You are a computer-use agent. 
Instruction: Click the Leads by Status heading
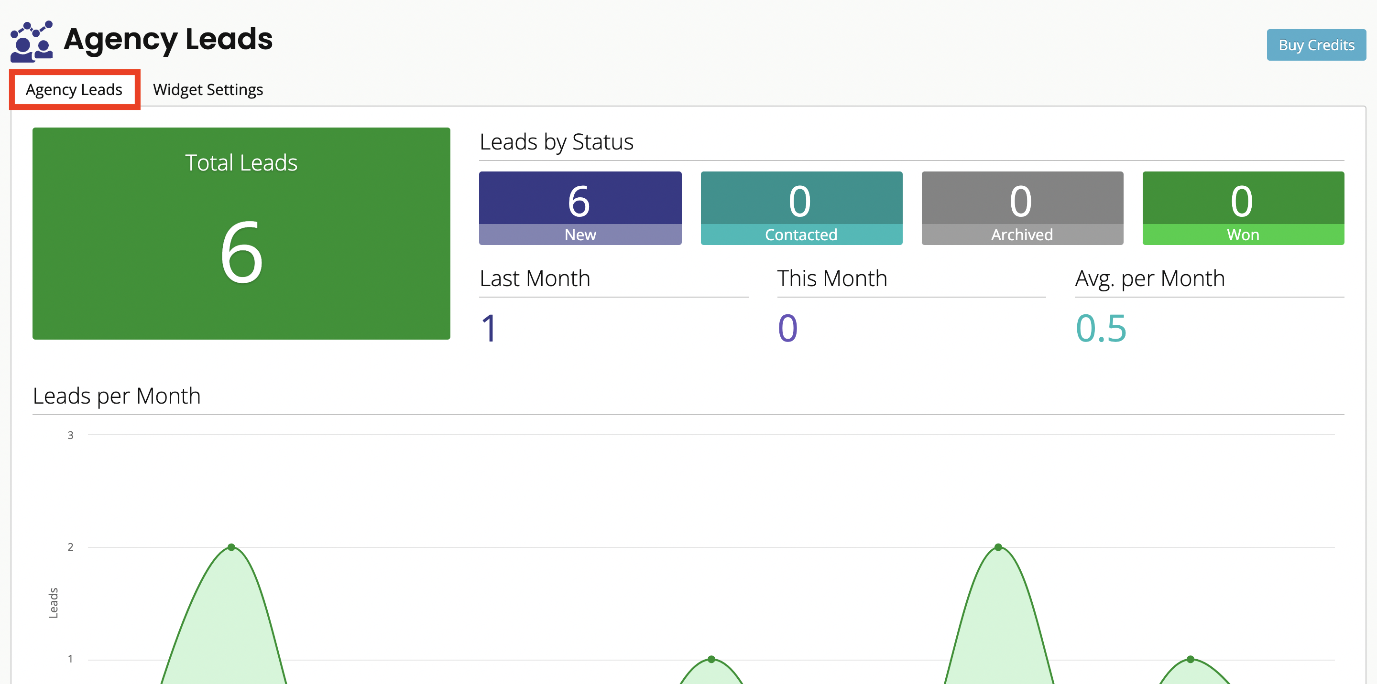557,142
